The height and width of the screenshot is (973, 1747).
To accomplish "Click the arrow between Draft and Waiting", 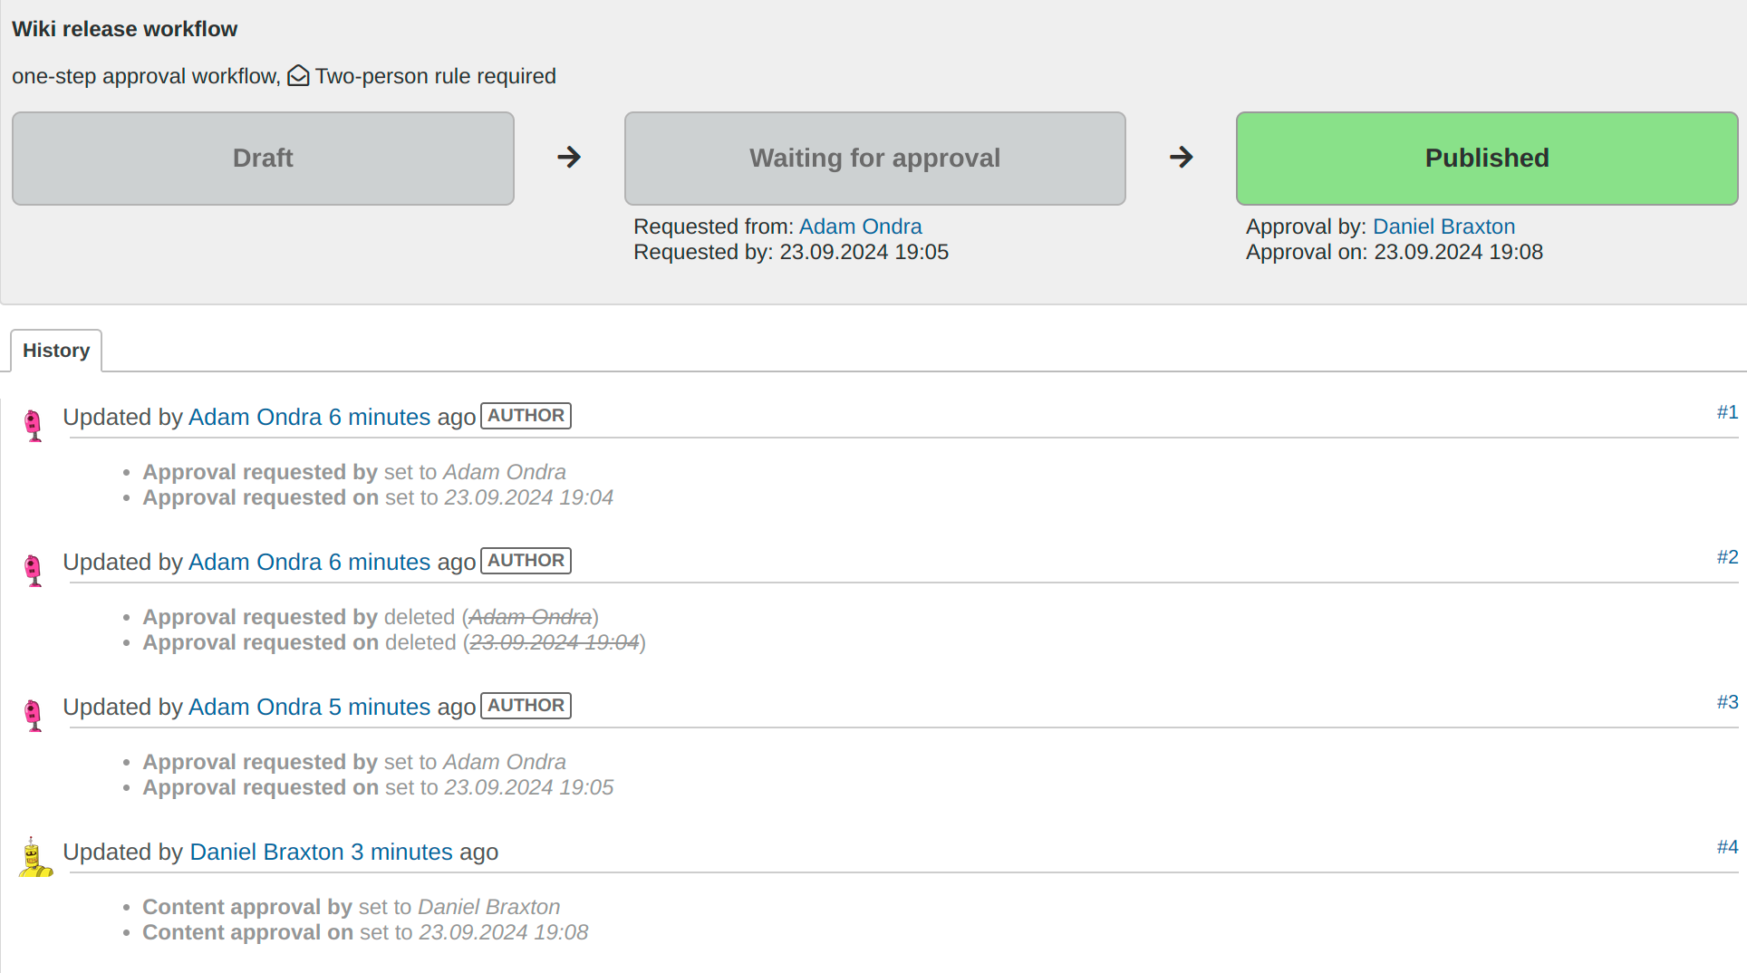I will point(569,158).
